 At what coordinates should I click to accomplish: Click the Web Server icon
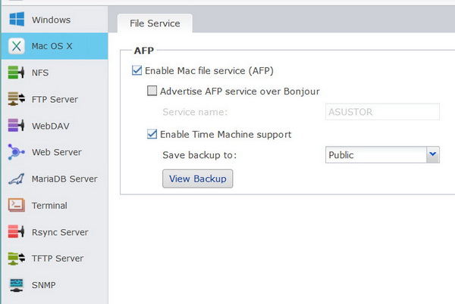(x=17, y=152)
